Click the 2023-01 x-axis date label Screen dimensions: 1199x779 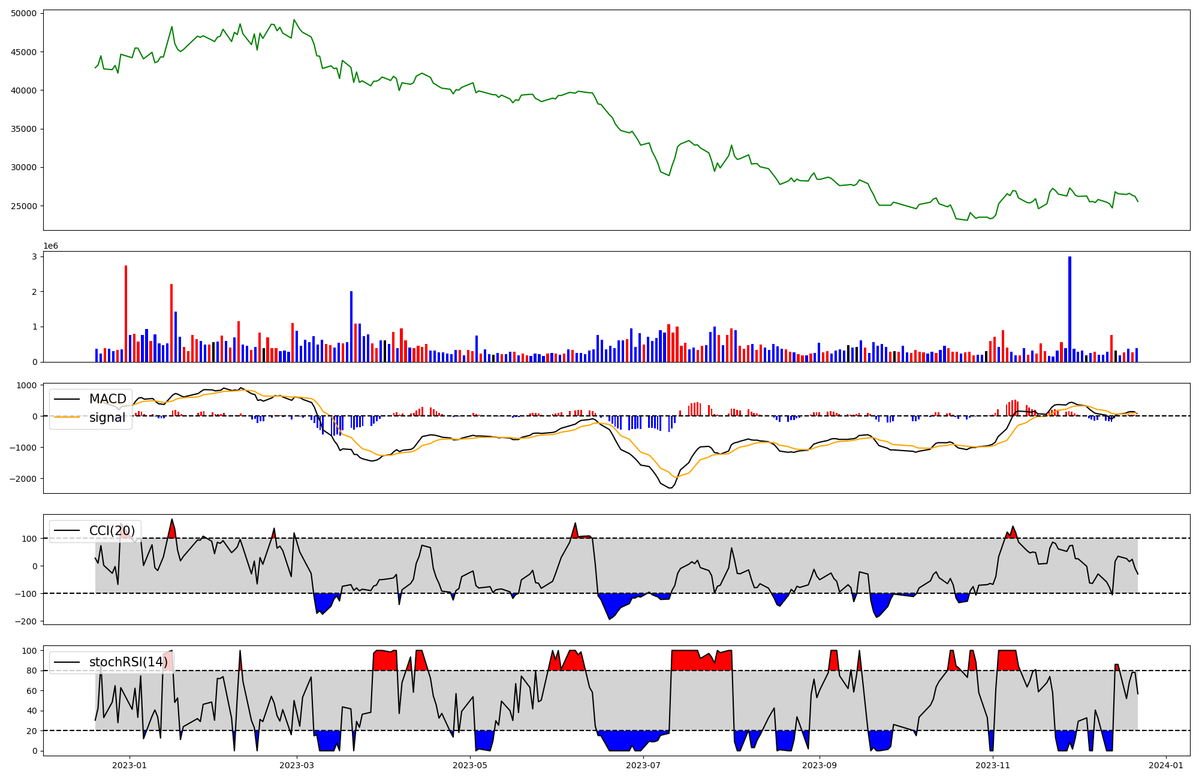pos(129,765)
